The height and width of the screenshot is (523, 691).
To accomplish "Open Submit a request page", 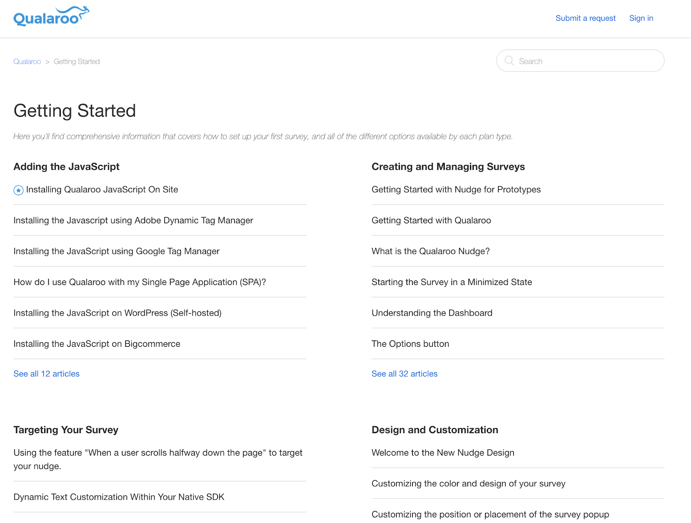I will point(585,18).
